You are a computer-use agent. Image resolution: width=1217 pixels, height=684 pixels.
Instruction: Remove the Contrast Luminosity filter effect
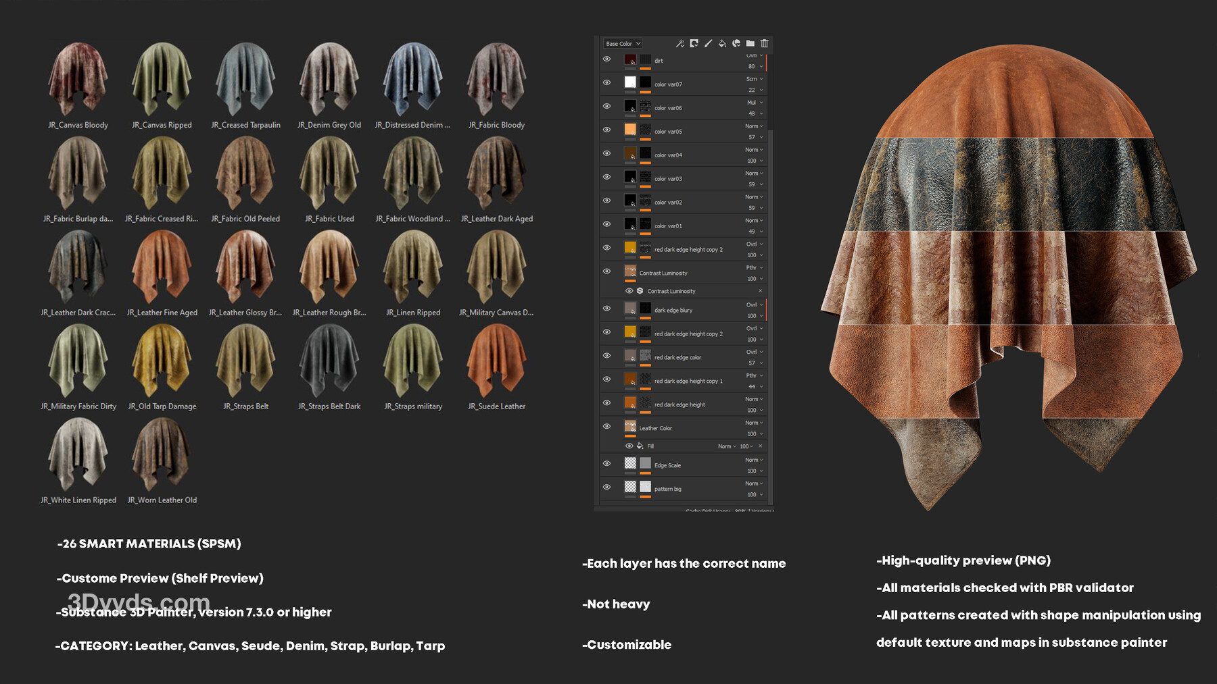760,291
